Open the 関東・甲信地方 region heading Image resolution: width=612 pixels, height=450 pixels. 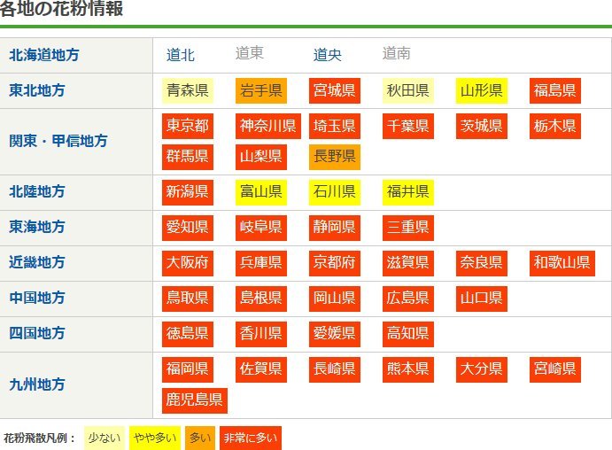pos(58,141)
